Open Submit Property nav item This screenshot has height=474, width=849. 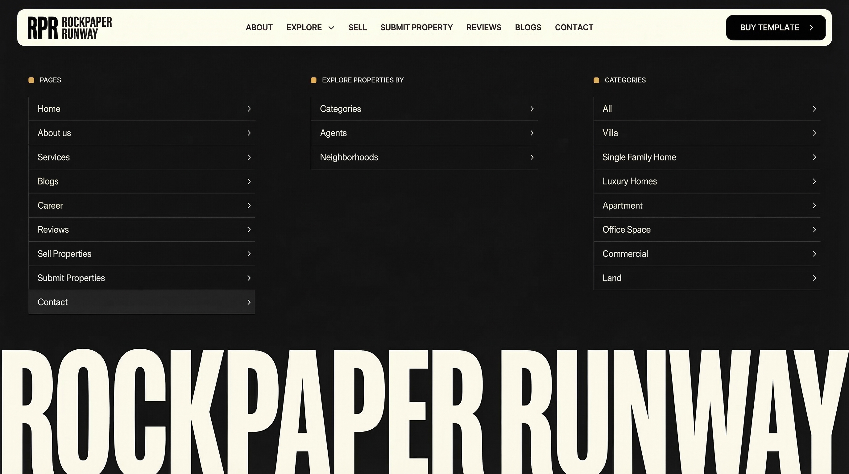click(416, 27)
